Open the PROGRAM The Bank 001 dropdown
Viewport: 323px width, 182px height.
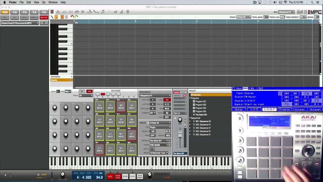[x=158, y=141]
